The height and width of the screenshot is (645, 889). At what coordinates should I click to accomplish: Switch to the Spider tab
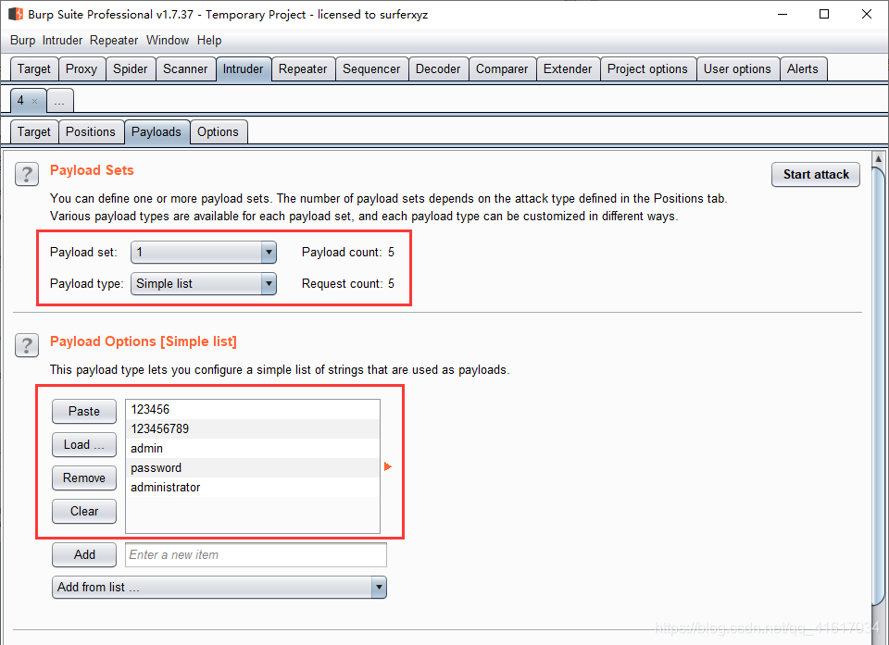(131, 69)
